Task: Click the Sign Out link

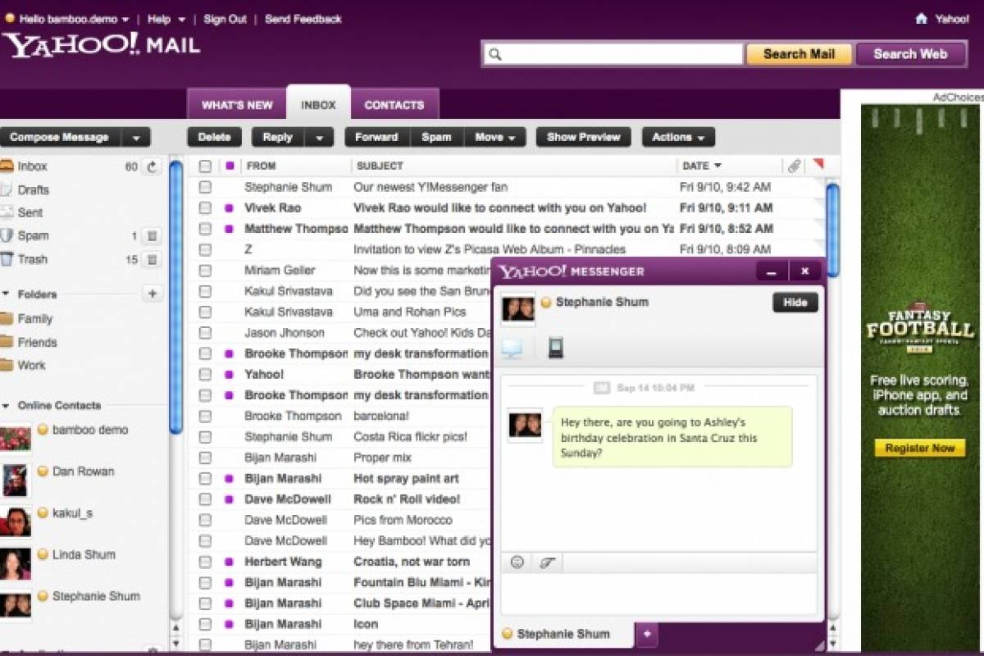Action: 225,19
